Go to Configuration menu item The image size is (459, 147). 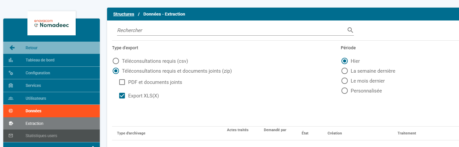[52, 73]
